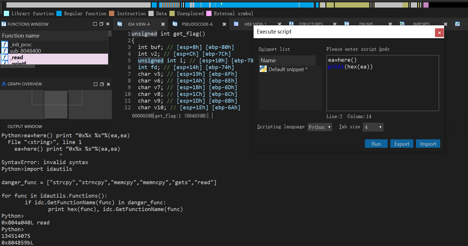Open the Scripting language dropdown
468x246 pixels.
tap(320, 127)
